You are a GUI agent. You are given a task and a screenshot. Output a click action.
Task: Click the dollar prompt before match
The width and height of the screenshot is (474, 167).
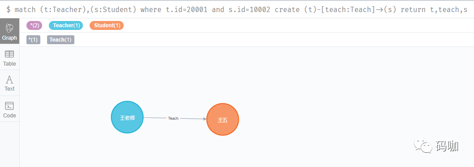point(8,10)
